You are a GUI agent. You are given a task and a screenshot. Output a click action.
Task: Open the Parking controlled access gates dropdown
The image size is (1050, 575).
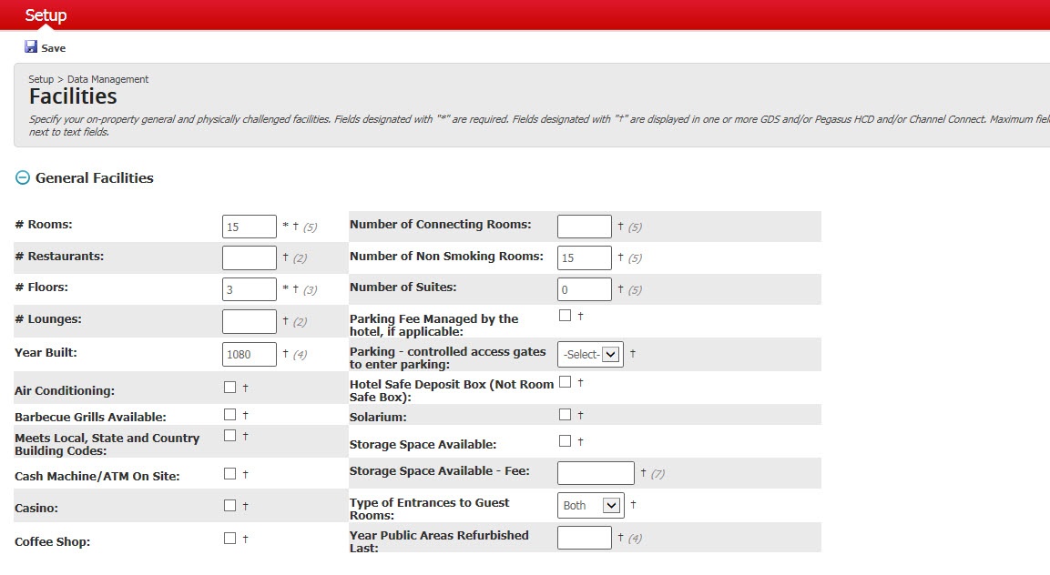591,354
